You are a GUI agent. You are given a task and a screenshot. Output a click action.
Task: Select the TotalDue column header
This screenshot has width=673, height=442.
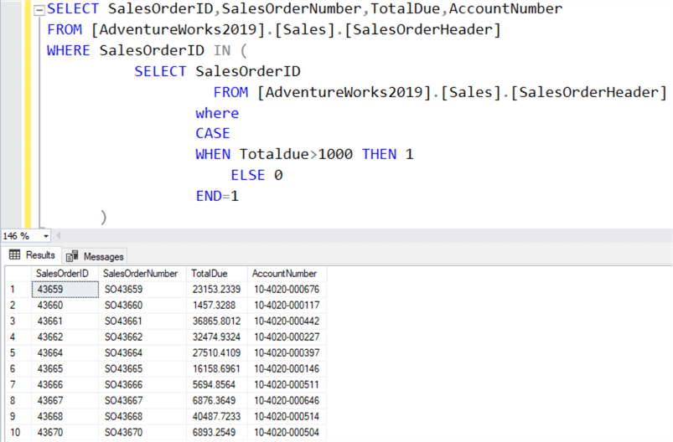pyautogui.click(x=217, y=274)
